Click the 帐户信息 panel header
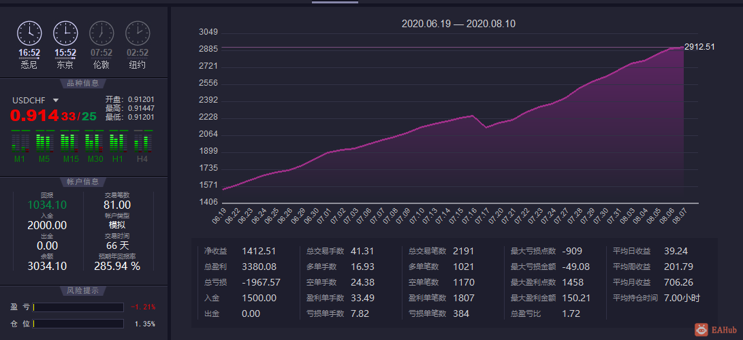The height and width of the screenshot is (340, 743). (x=83, y=182)
